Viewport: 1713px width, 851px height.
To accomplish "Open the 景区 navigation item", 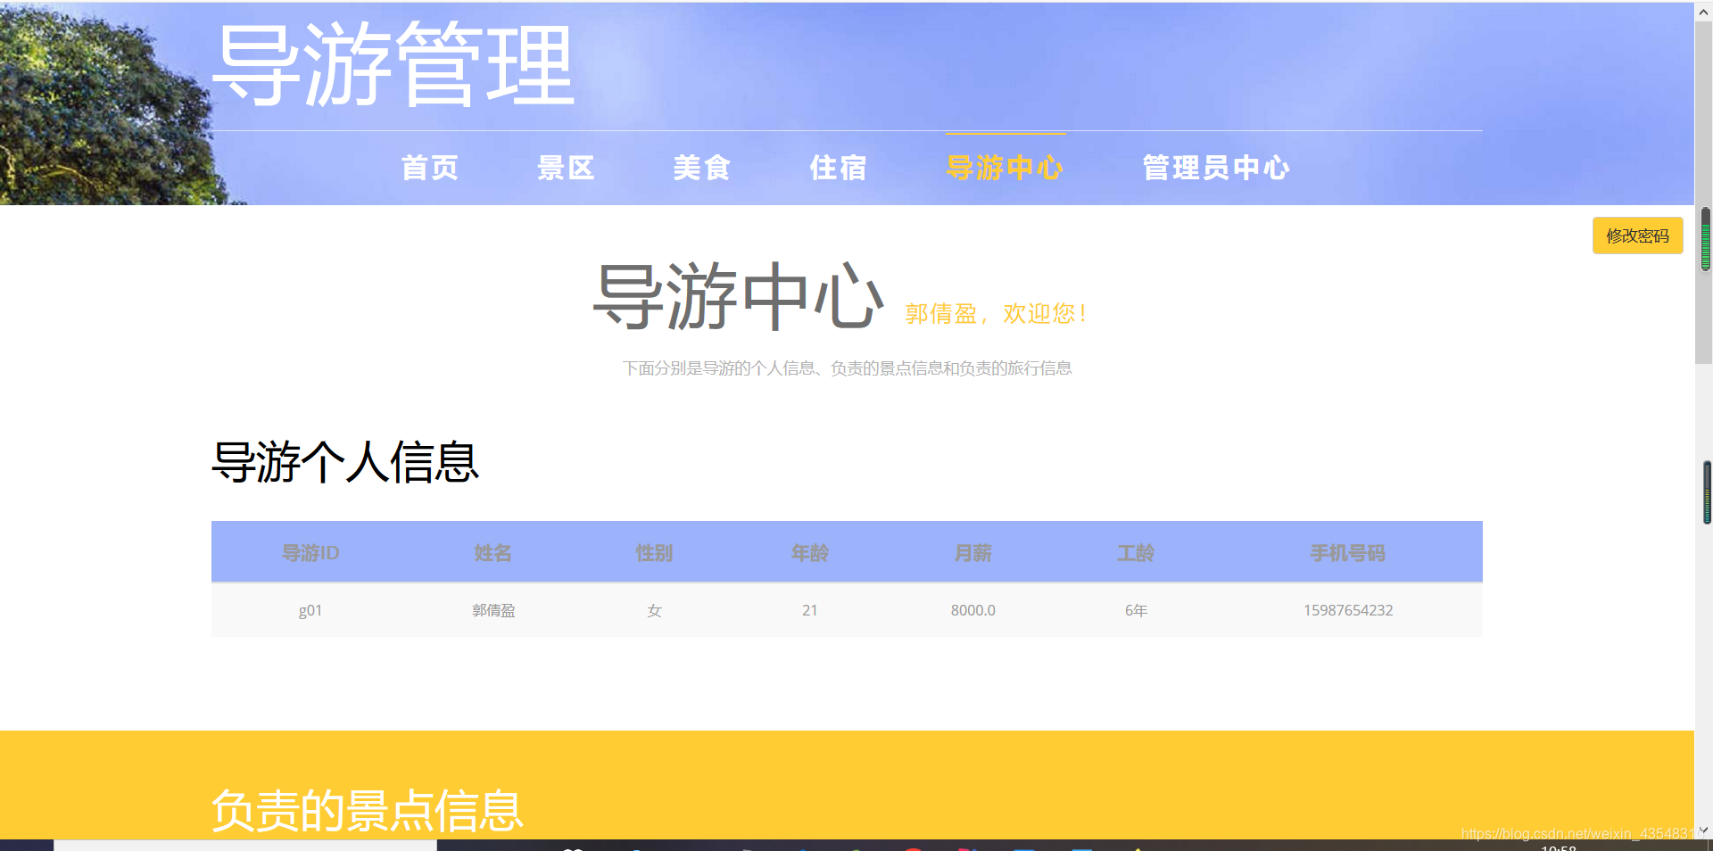I will tap(564, 168).
